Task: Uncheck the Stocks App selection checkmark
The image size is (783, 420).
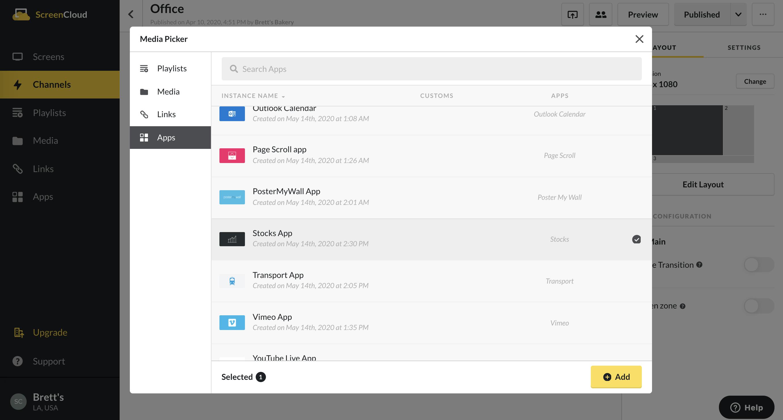Action: 636,239
